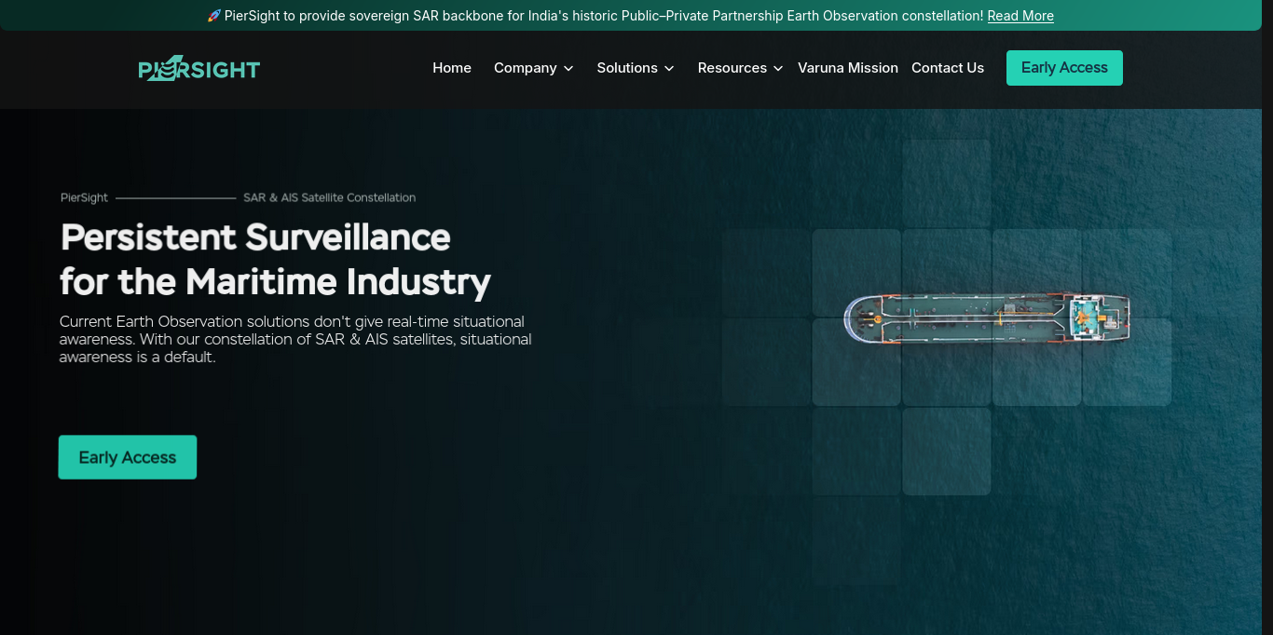Click the SAR & AIS Satellite Constellation label

pos(329,197)
